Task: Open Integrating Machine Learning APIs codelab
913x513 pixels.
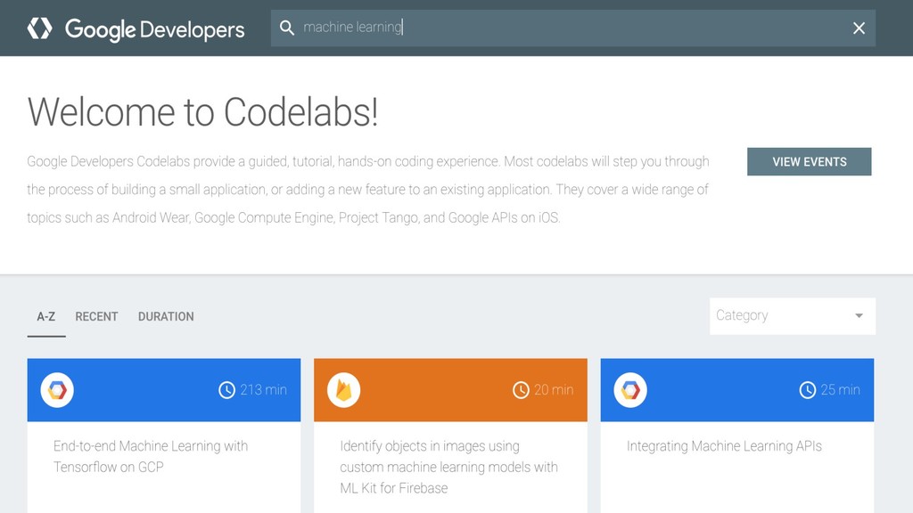Action: point(724,446)
